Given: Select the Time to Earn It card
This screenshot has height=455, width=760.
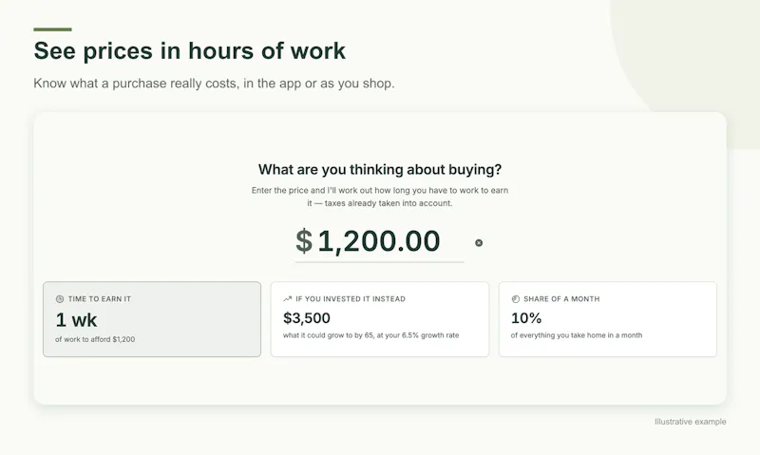Looking at the screenshot, I should [152, 319].
